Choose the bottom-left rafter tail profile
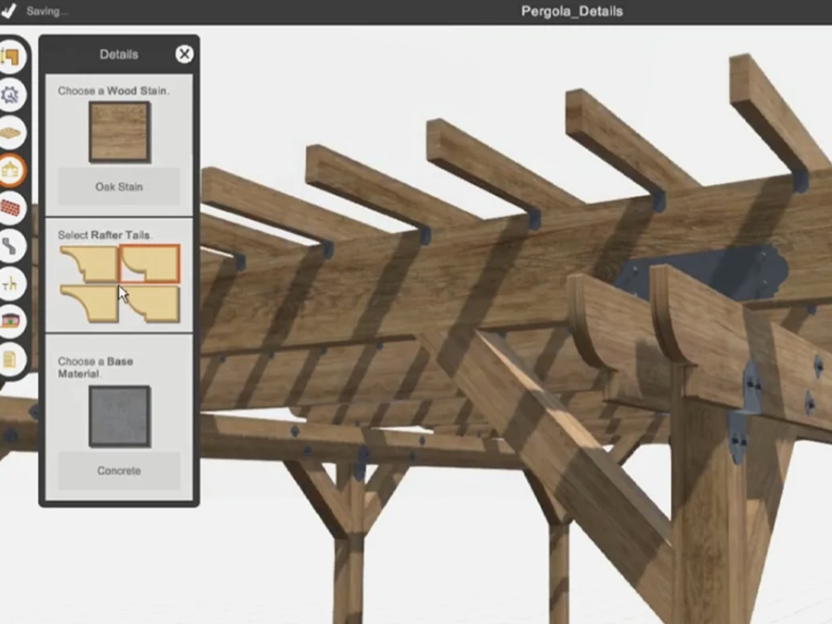The width and height of the screenshot is (832, 624). click(89, 303)
